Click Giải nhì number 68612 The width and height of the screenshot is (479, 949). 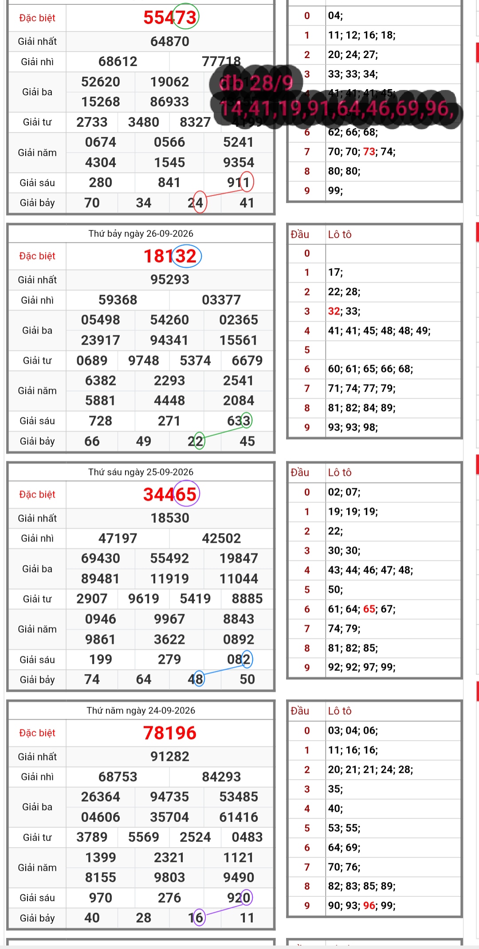(x=118, y=61)
